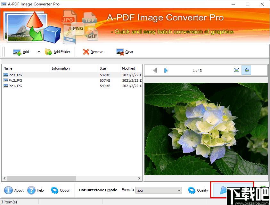Viewport: 270px width, 205px height.
Task: Sort files by Modified column header
Action: click(131, 68)
